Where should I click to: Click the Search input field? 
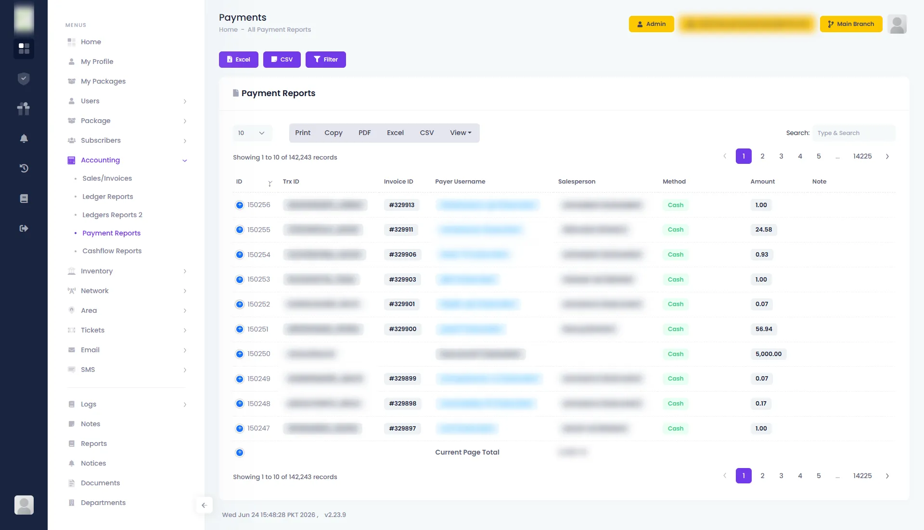[854, 133]
